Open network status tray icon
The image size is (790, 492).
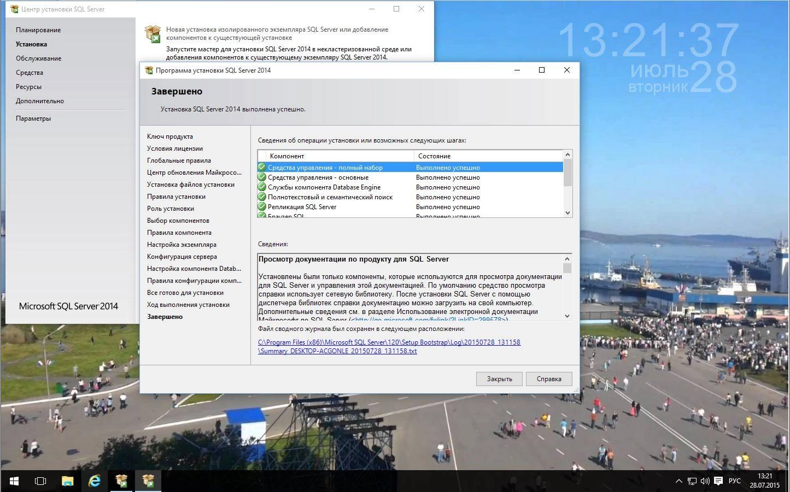(692, 481)
